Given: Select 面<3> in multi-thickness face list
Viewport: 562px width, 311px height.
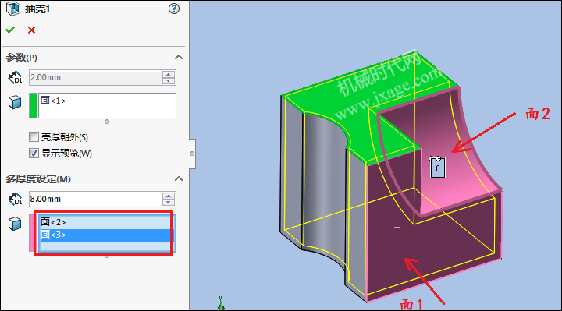Looking at the screenshot, I should point(53,235).
